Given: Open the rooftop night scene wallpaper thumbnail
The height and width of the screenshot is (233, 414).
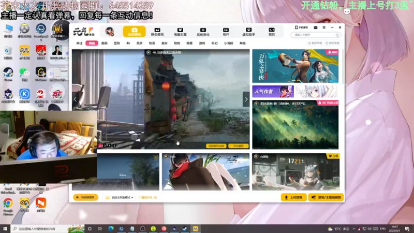Looking at the screenshot, I should click(x=128, y=172).
